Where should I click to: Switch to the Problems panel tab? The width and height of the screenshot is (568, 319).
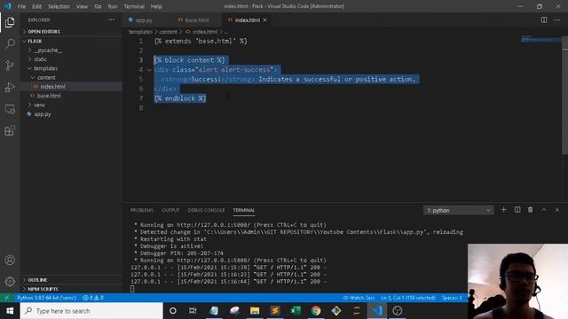(142, 210)
